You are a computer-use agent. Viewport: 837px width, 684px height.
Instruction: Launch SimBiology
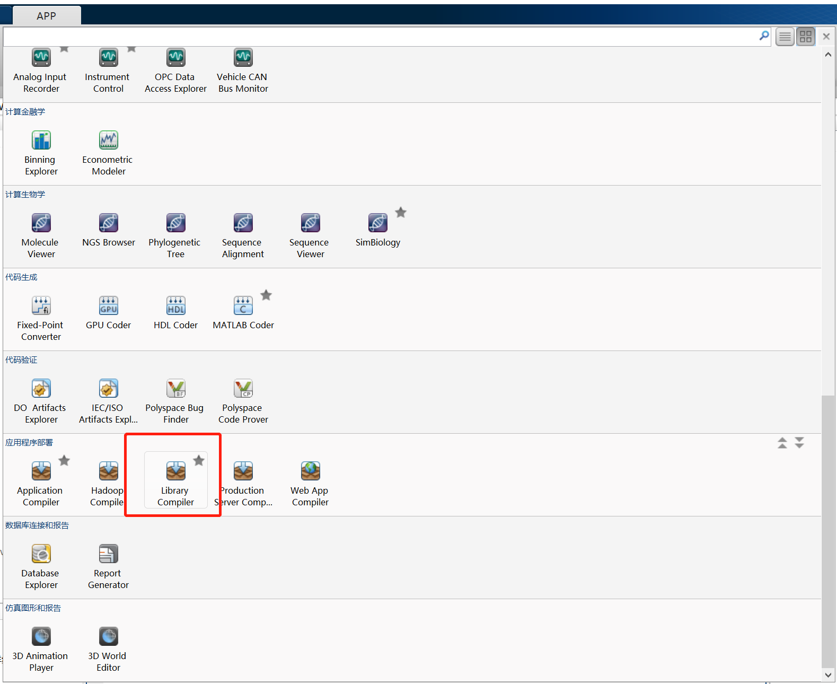tap(377, 231)
